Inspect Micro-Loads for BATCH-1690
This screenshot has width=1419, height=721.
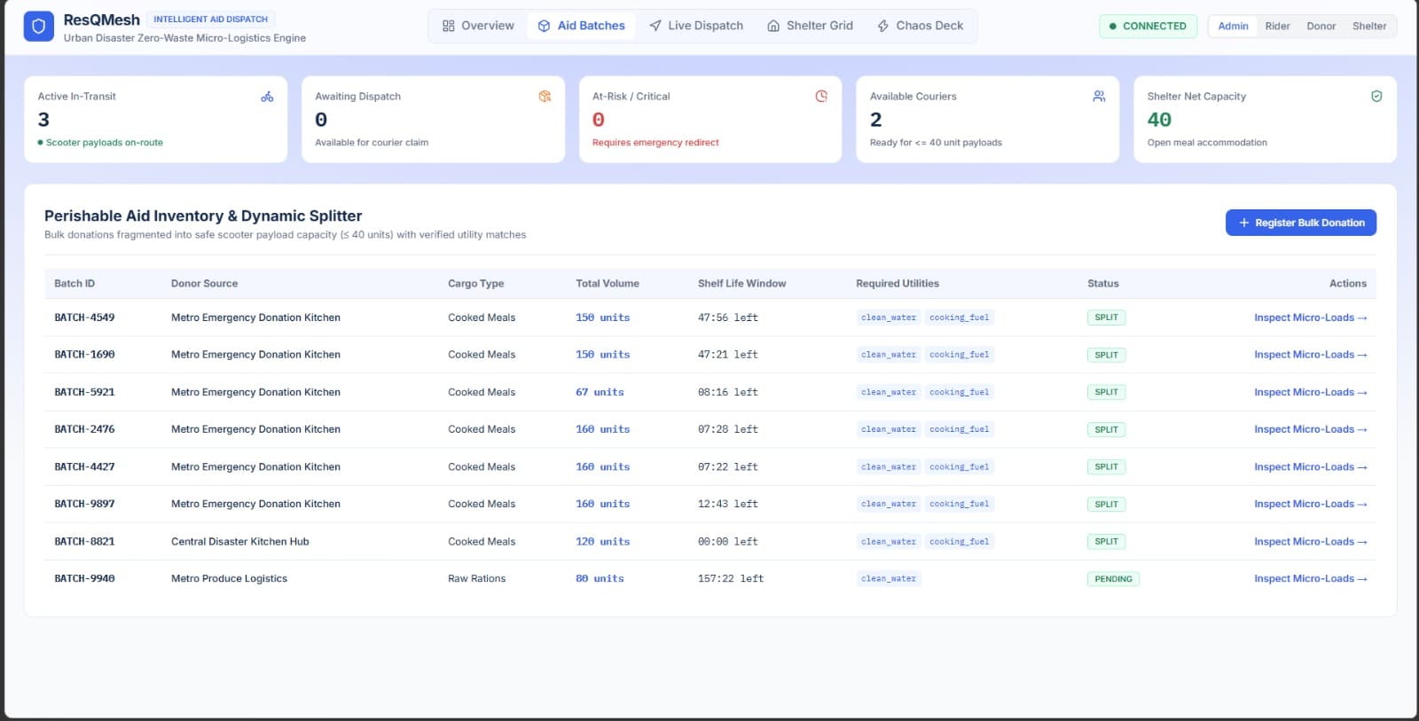pos(1310,355)
